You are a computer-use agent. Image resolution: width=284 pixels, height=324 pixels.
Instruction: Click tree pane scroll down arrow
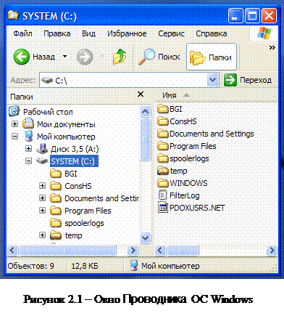point(146,238)
